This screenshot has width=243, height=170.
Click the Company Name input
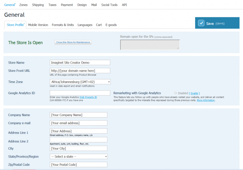click(x=78, y=115)
